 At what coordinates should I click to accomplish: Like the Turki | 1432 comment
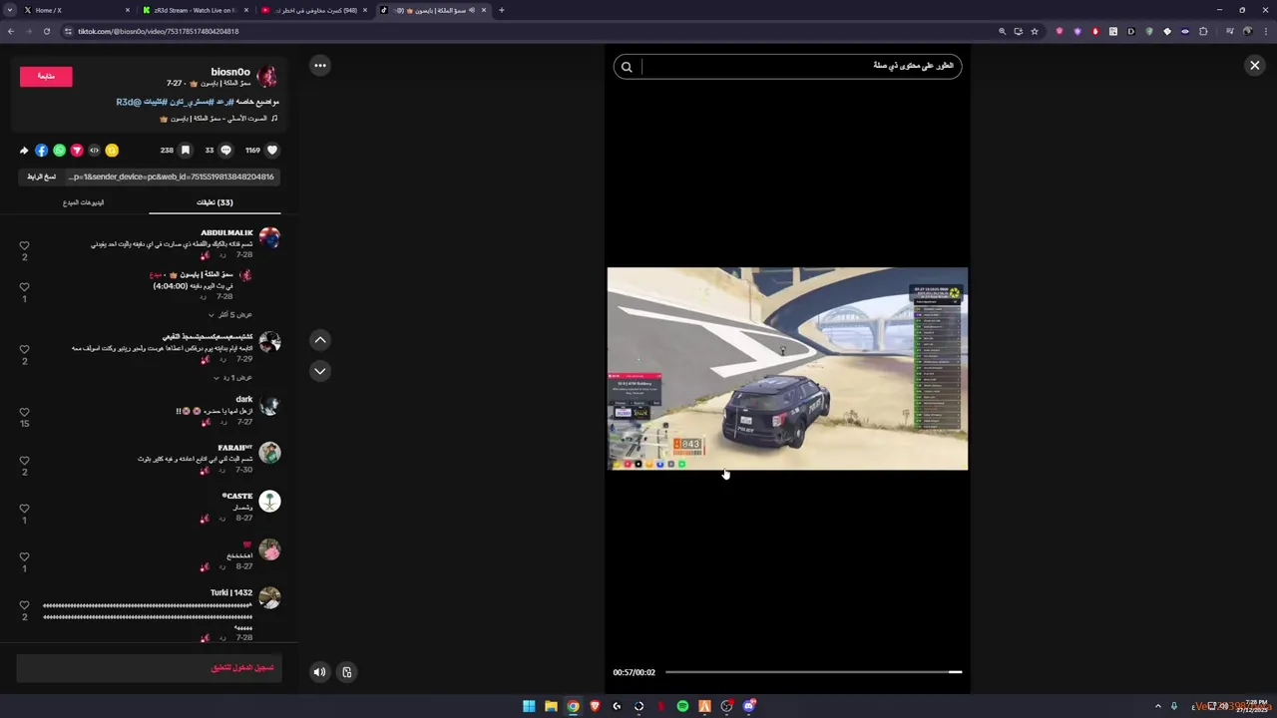pos(24,605)
